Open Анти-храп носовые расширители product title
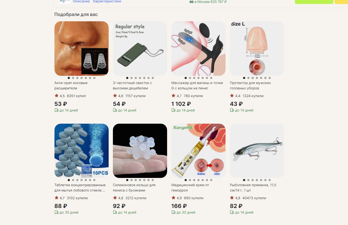The height and width of the screenshot is (225, 348). coord(71,85)
